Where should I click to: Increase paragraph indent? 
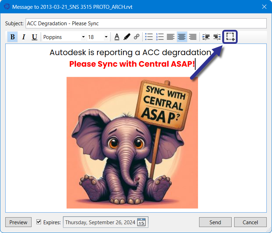(x=206, y=37)
